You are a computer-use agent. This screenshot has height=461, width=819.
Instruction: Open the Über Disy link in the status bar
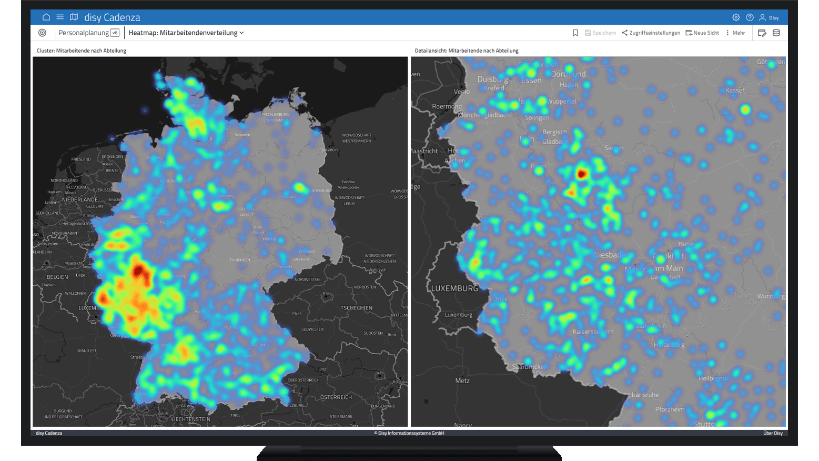(x=773, y=433)
